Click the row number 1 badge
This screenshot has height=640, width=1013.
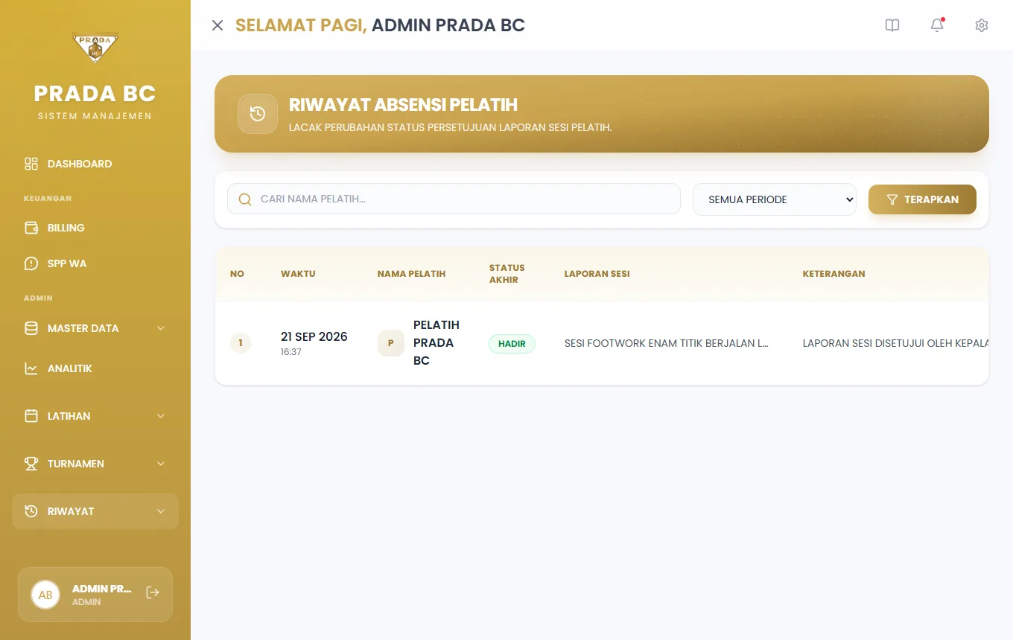[x=241, y=343]
